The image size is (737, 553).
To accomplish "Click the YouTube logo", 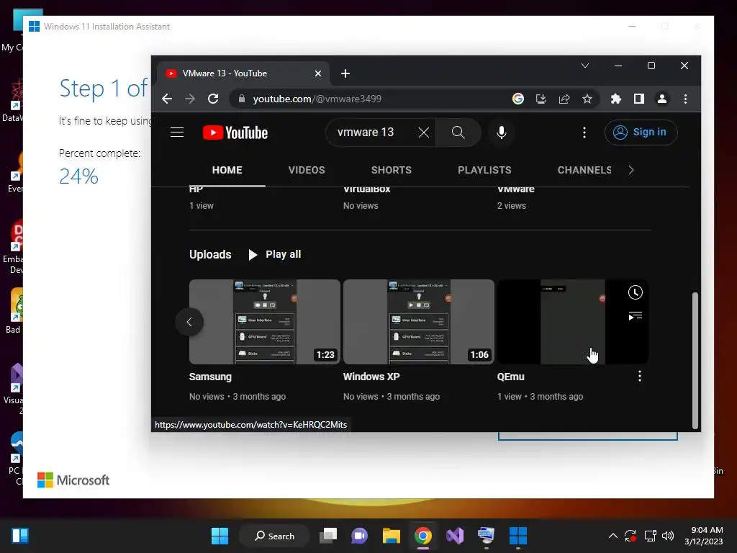I will pos(235,132).
